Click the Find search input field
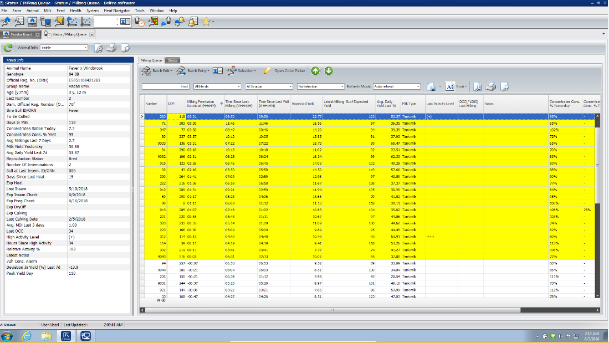The height and width of the screenshot is (343, 609). [165, 86]
